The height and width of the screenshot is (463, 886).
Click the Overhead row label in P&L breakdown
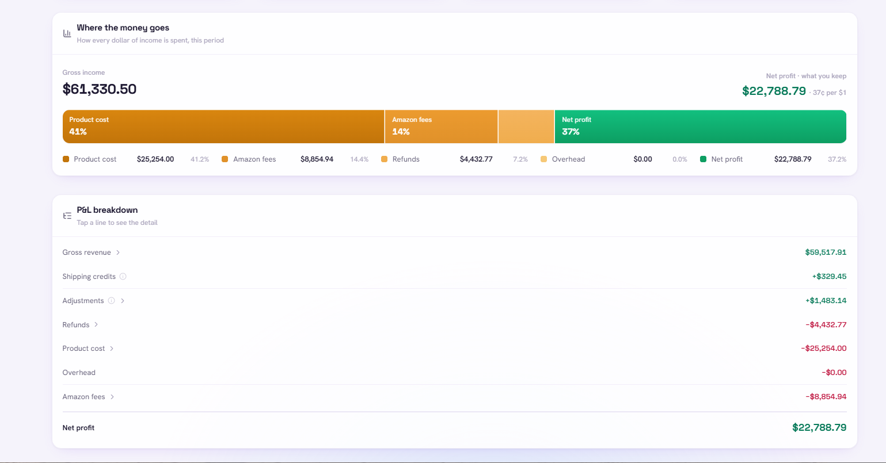coord(79,373)
